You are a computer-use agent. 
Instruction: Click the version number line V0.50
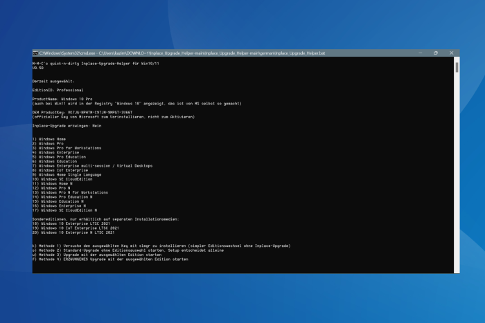tap(37, 68)
